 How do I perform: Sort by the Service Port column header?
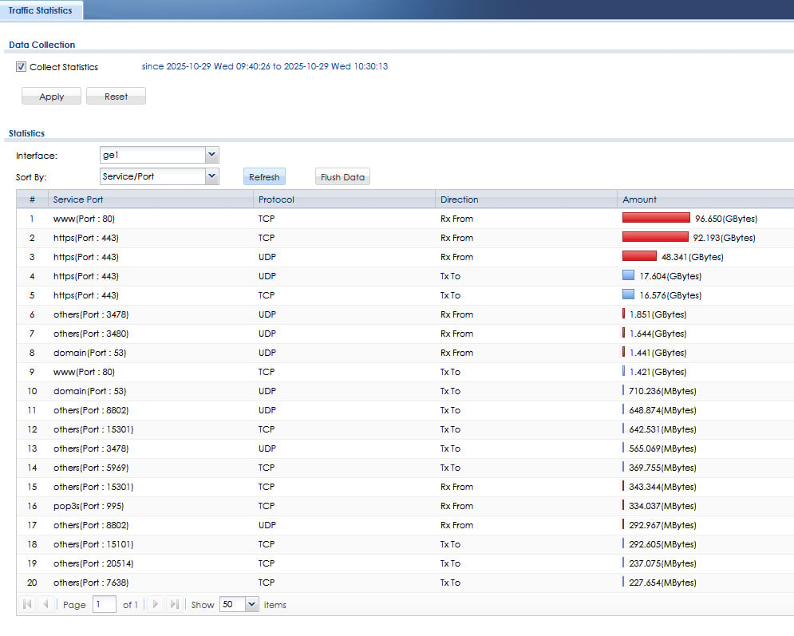(150, 199)
